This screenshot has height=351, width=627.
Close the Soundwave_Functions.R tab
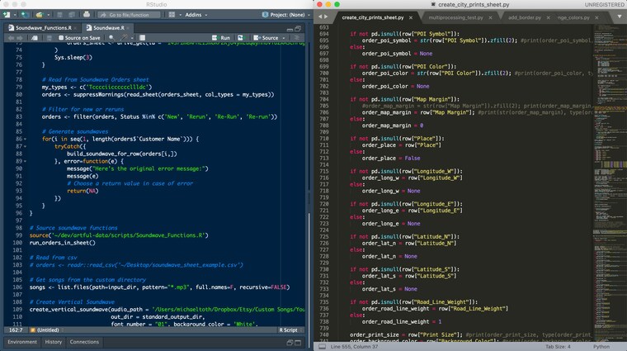tap(75, 28)
